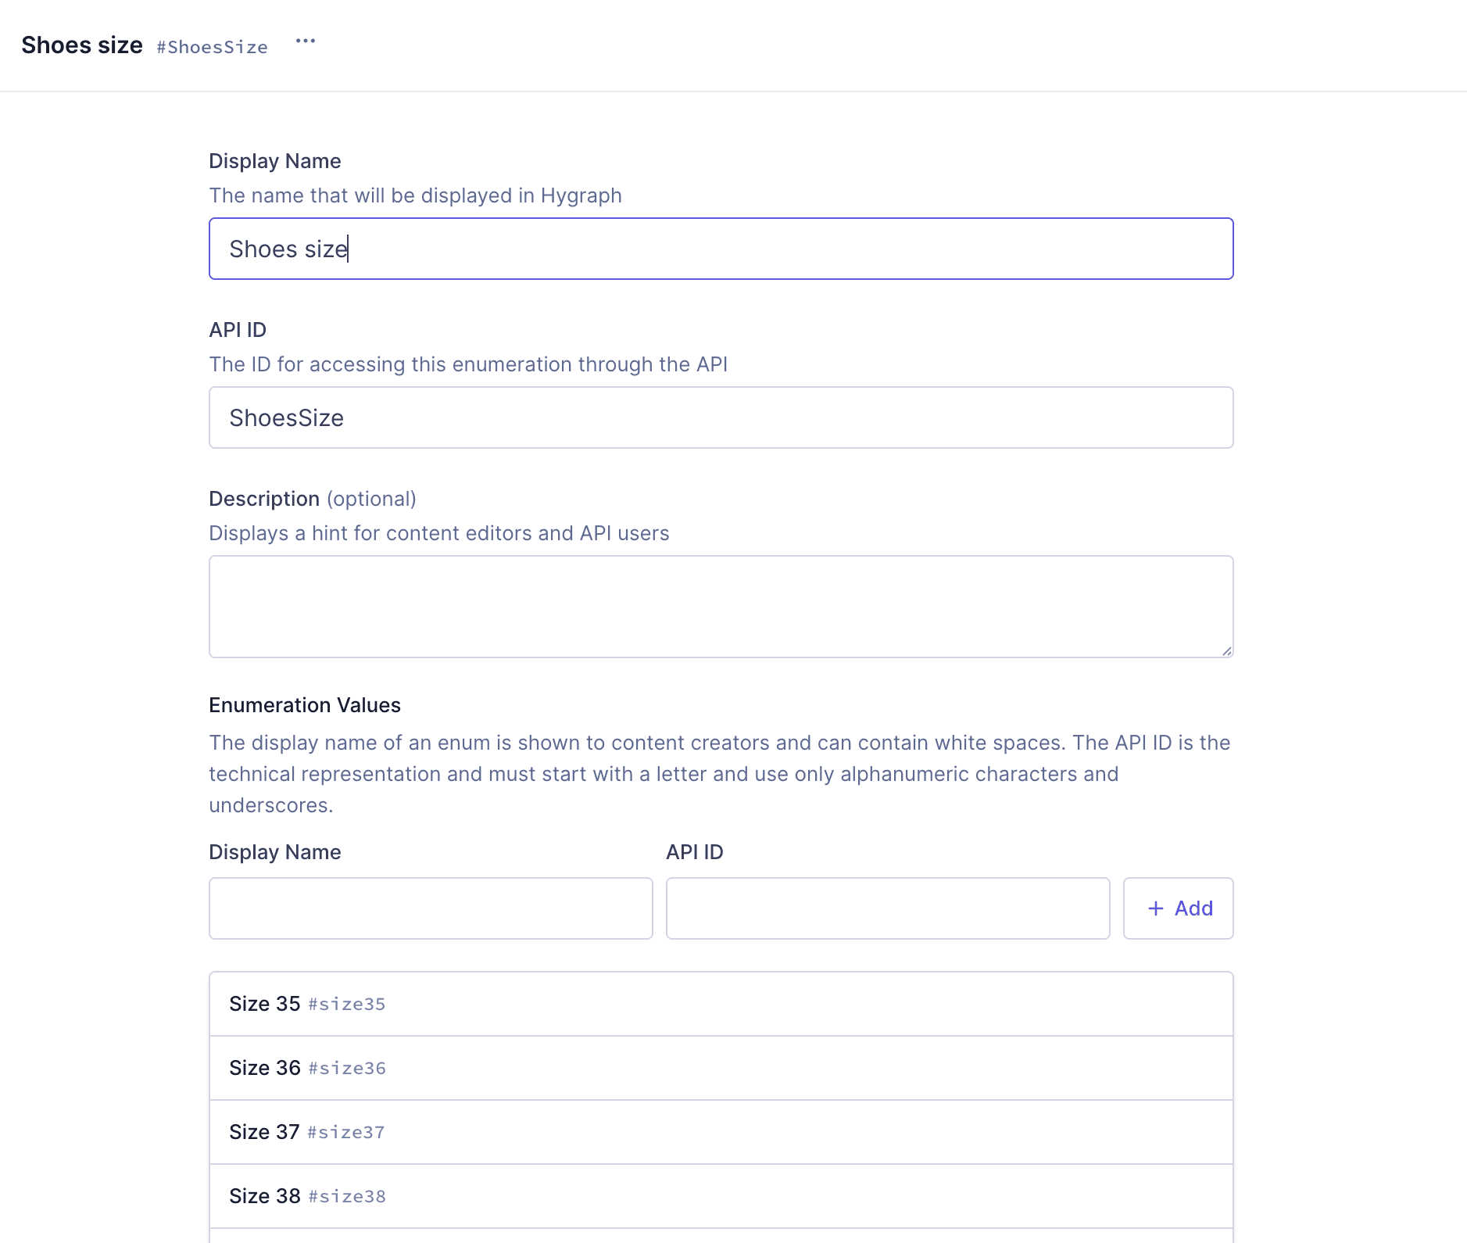Click the Shoes size page header title
The image size is (1467, 1243).
coord(82,45)
